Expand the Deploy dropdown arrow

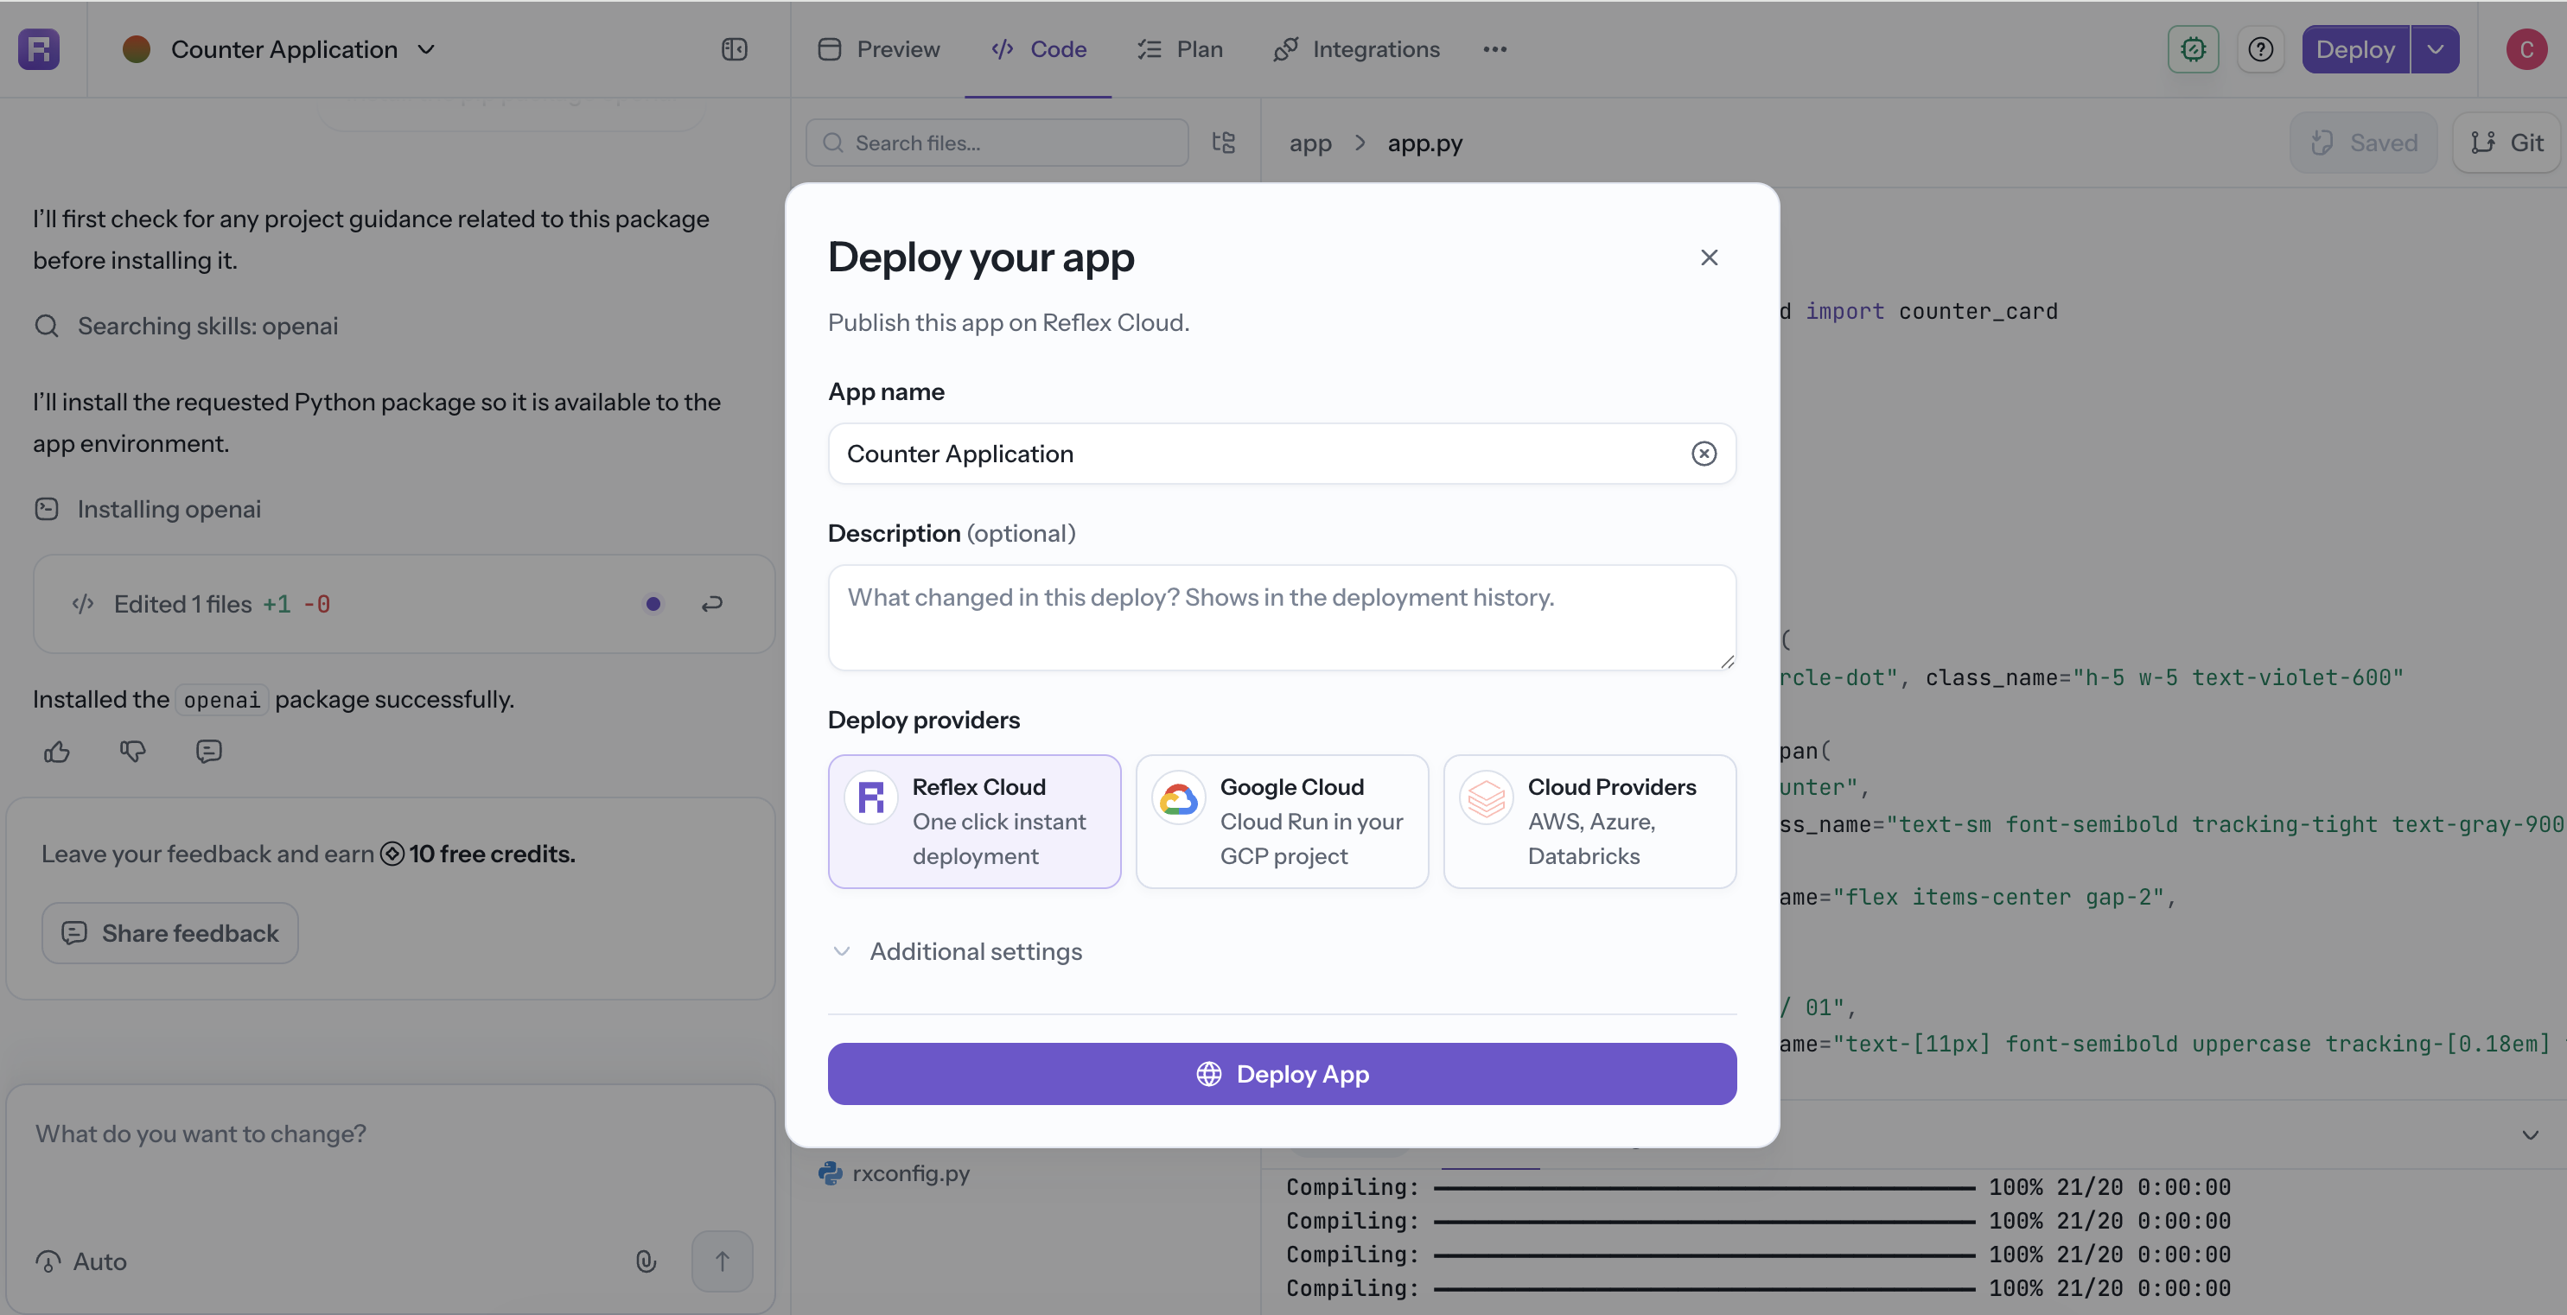[x=2436, y=48]
